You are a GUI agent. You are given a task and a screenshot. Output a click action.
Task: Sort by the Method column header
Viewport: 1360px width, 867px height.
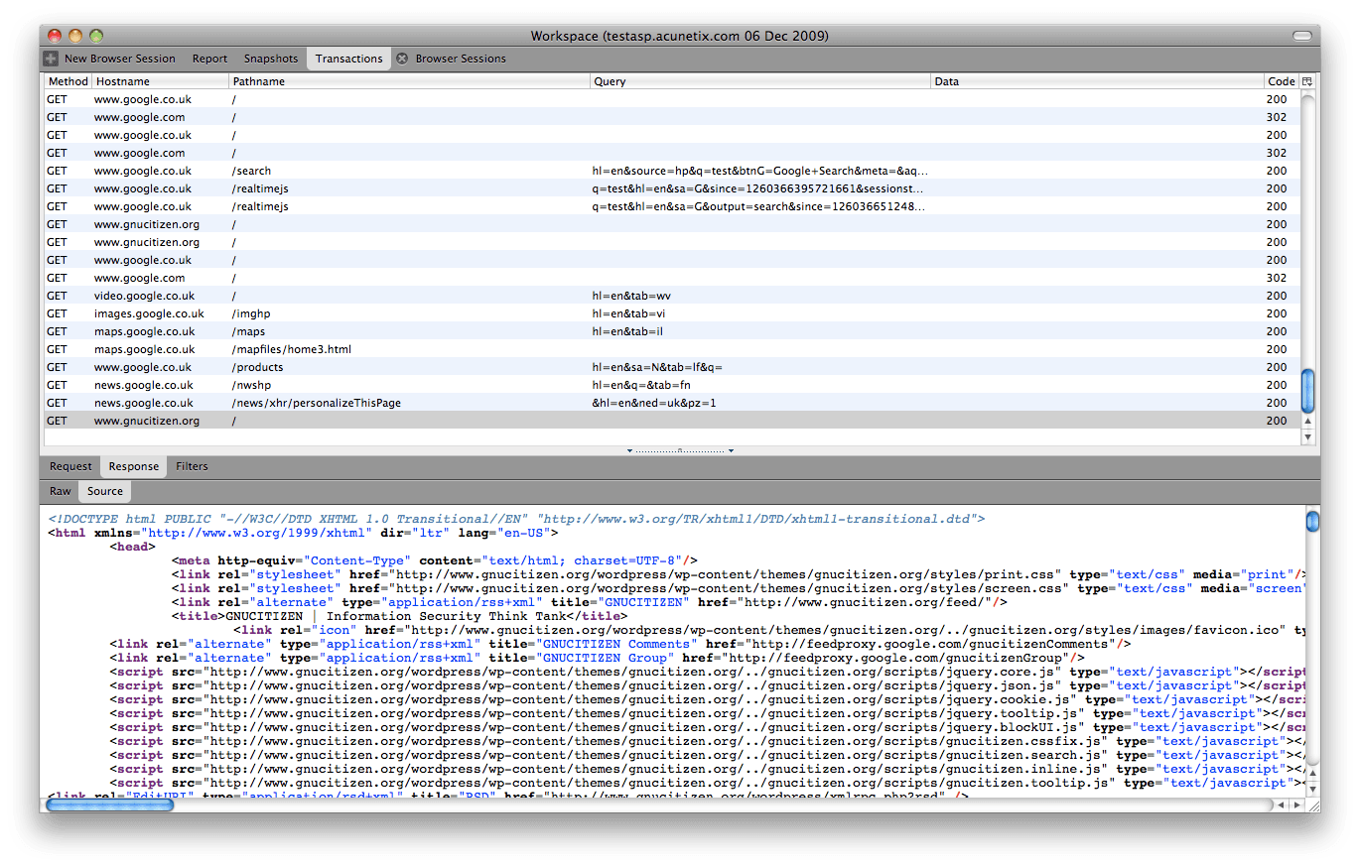tap(68, 81)
